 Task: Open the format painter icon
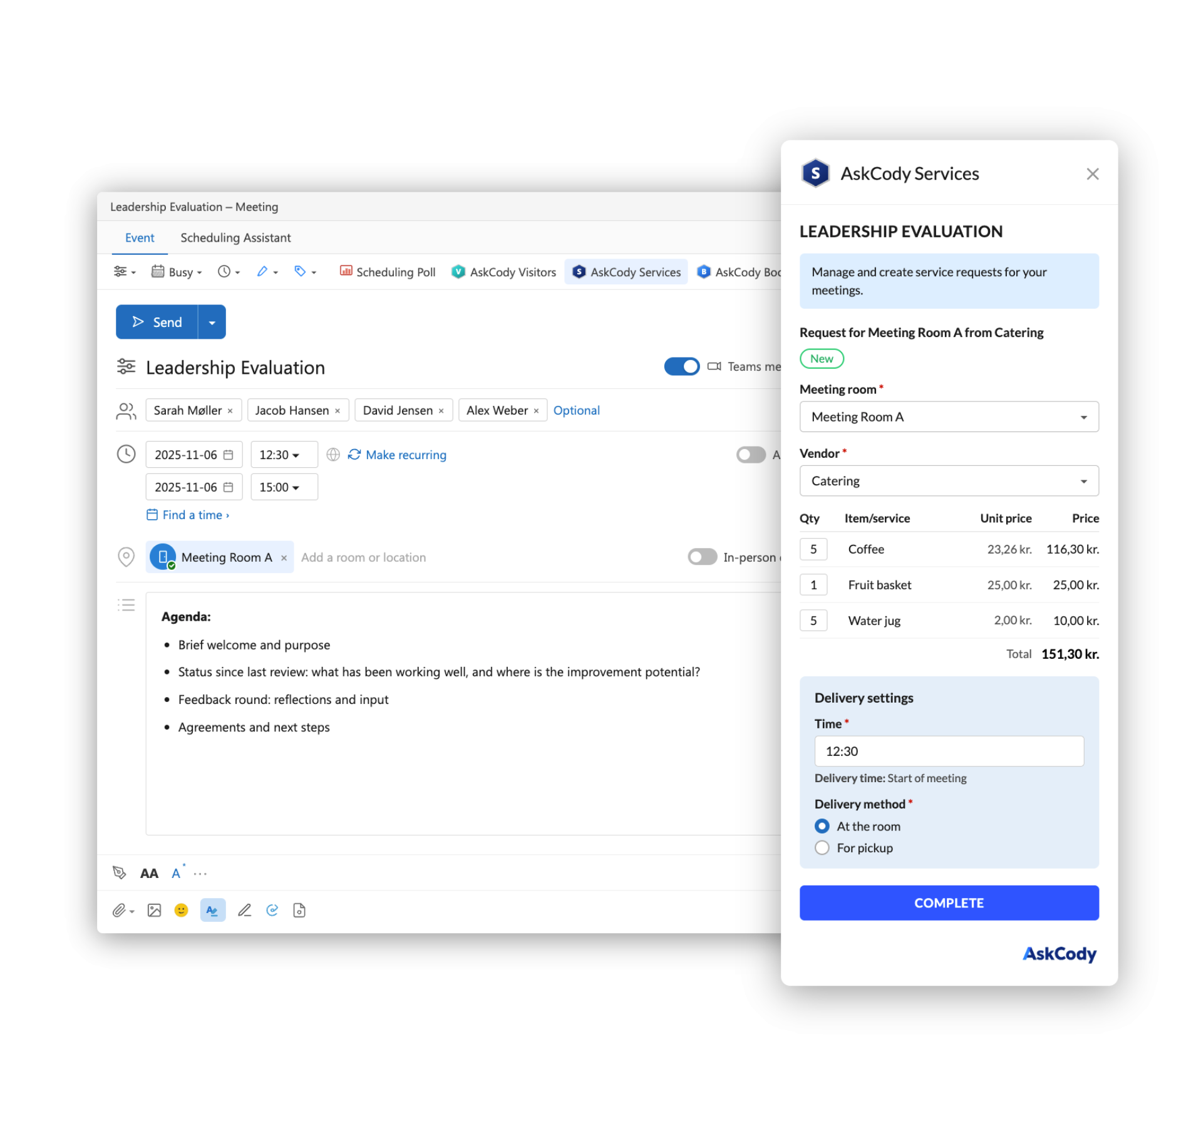(120, 873)
